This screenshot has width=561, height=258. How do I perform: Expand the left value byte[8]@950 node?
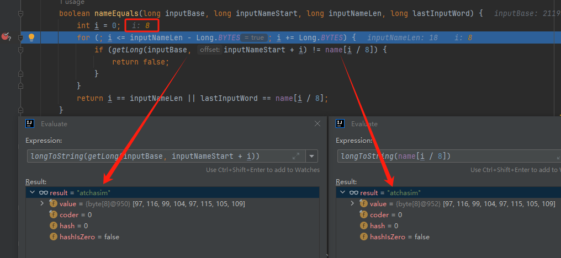coord(42,203)
